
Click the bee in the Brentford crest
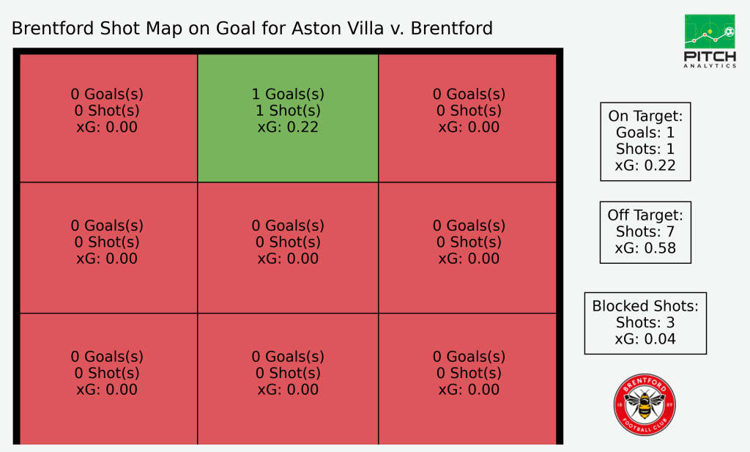[x=645, y=404]
